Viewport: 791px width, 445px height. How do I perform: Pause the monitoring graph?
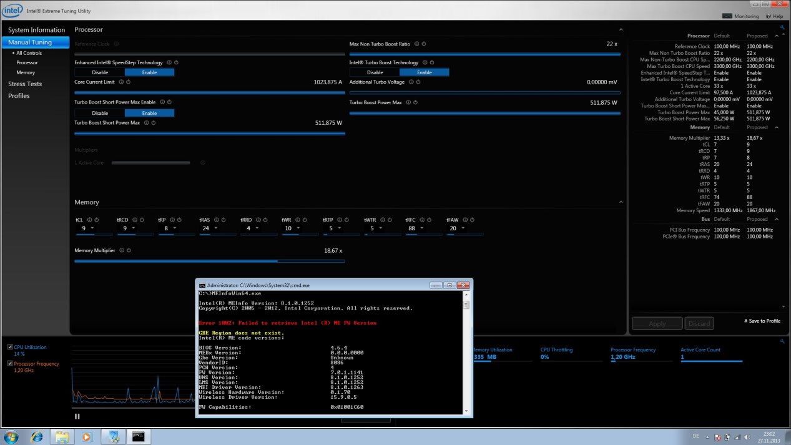tap(77, 416)
